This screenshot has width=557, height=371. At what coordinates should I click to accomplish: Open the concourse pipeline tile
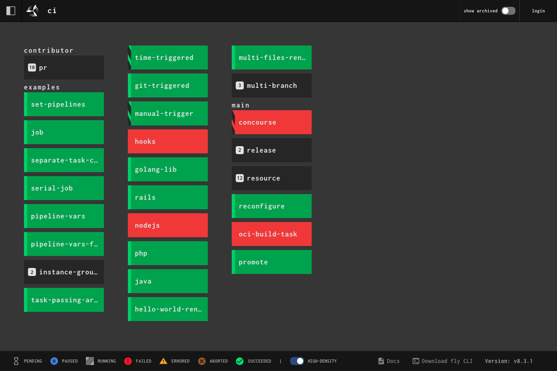point(272,122)
